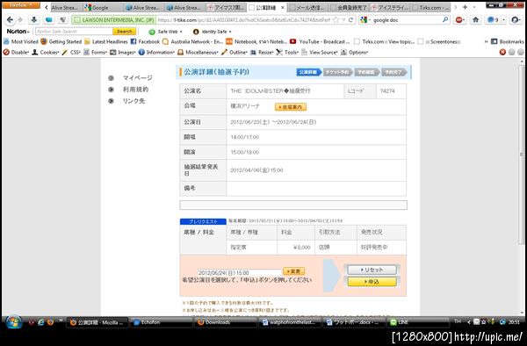Open the CSS developer menu
The width and height of the screenshot is (527, 346).
point(71,52)
